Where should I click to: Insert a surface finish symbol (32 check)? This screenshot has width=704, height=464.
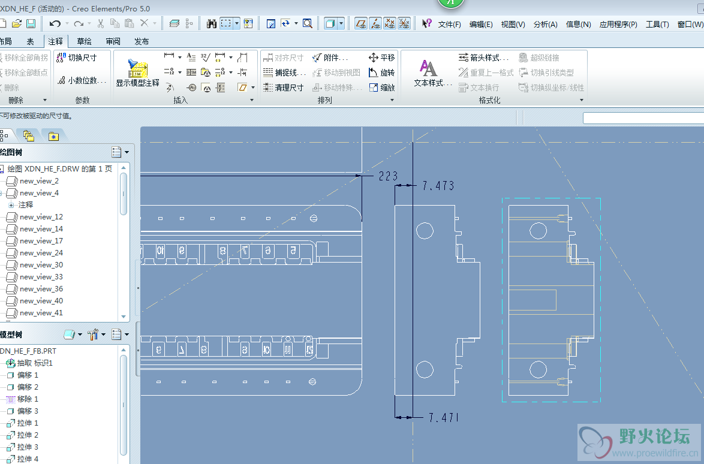(205, 57)
